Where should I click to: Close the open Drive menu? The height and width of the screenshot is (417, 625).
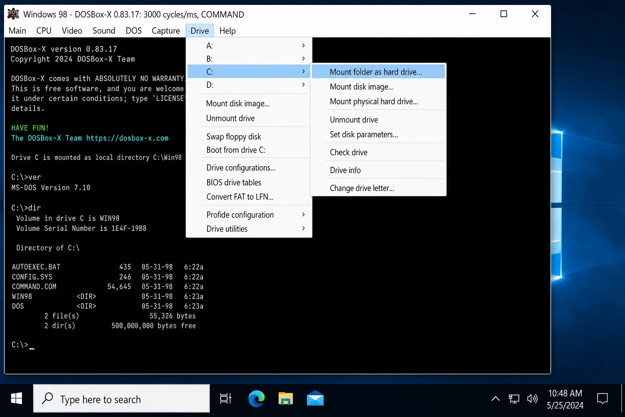(199, 31)
